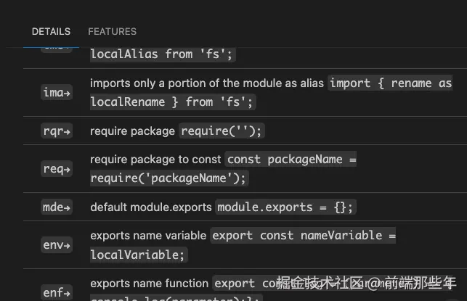Click the 'require package to const' description

[x=156, y=159]
